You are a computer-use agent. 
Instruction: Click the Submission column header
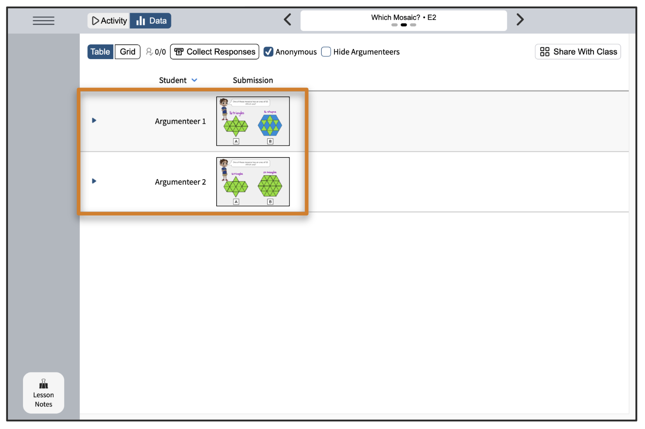(253, 80)
